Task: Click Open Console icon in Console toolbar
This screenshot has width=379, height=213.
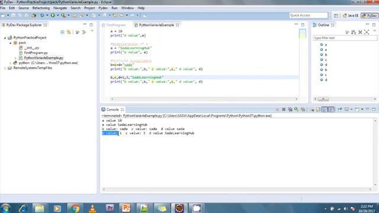Action: 357,109
